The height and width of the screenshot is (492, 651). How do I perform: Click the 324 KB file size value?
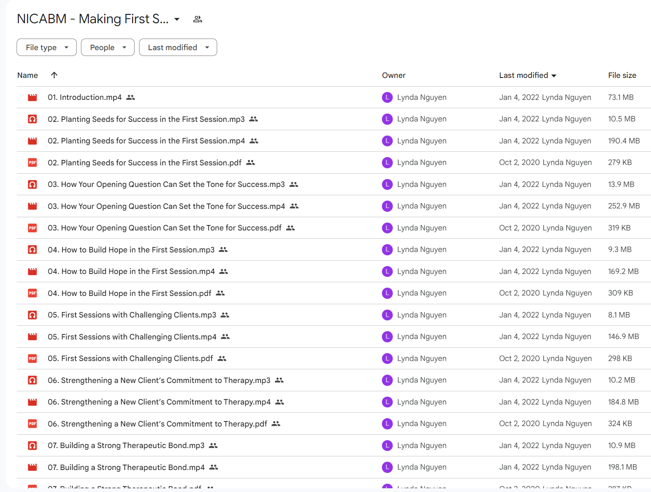coord(620,424)
